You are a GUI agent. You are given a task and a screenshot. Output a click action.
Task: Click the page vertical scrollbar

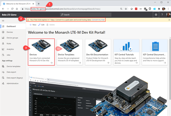coord(170,69)
